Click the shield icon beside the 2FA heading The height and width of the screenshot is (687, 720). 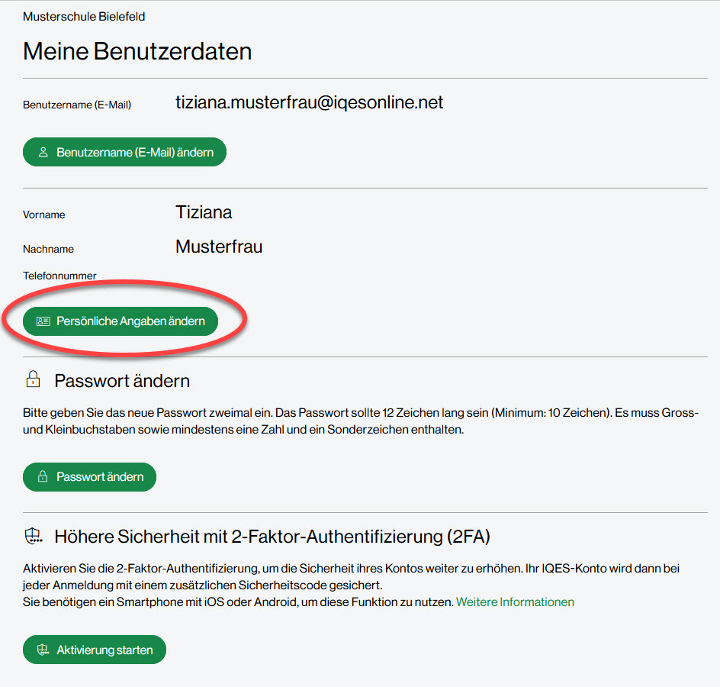pos(33,537)
